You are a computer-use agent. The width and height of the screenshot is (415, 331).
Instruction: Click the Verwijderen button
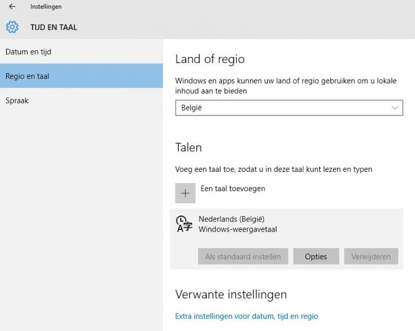[x=371, y=256]
